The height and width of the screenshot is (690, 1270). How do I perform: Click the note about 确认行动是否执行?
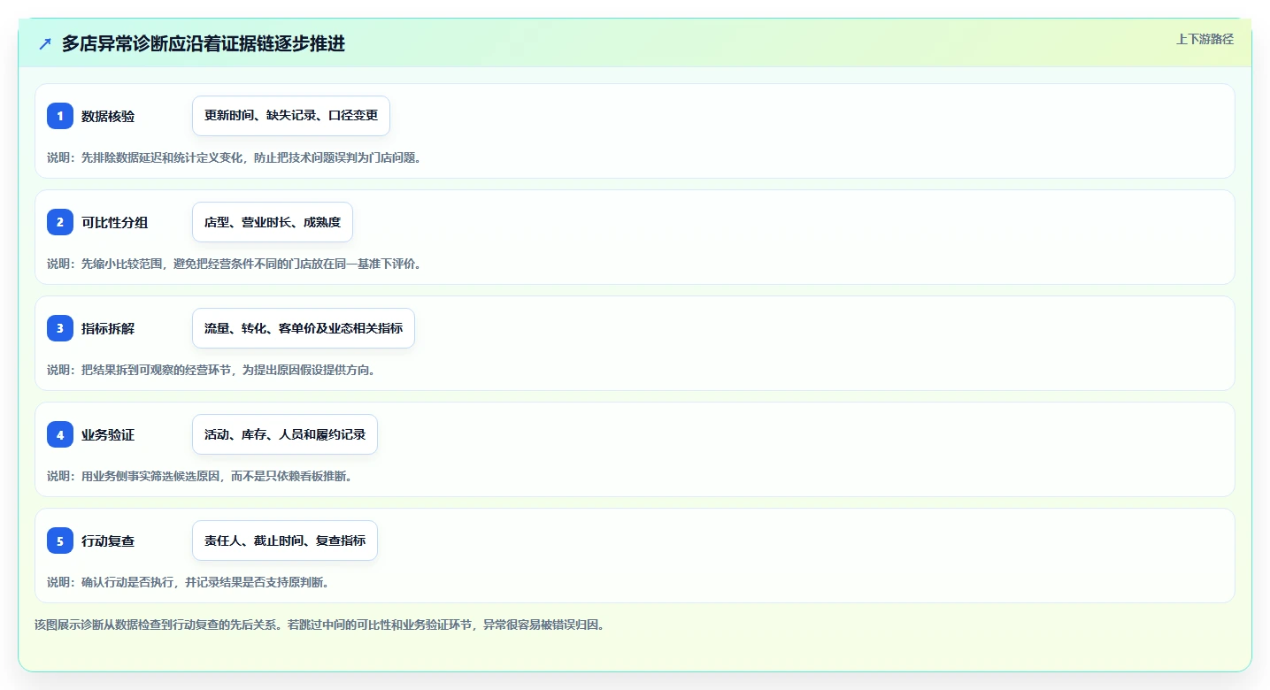tap(189, 582)
